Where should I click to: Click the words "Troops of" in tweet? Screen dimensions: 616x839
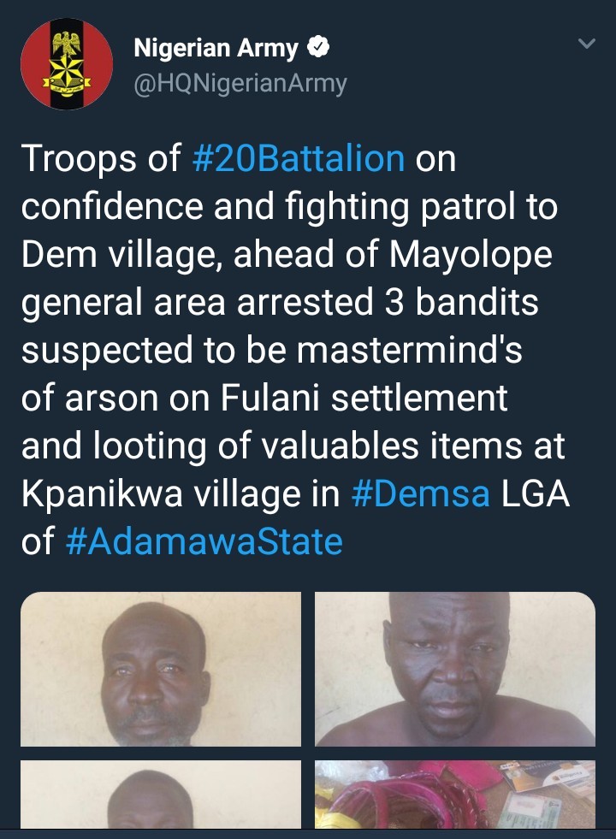(101, 159)
